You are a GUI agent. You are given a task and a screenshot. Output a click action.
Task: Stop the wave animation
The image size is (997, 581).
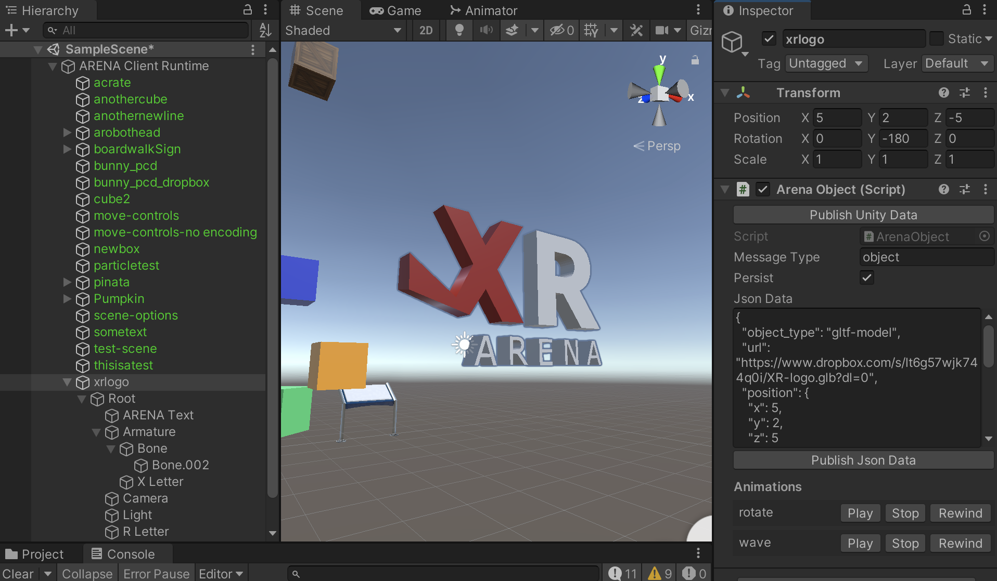pyautogui.click(x=905, y=543)
